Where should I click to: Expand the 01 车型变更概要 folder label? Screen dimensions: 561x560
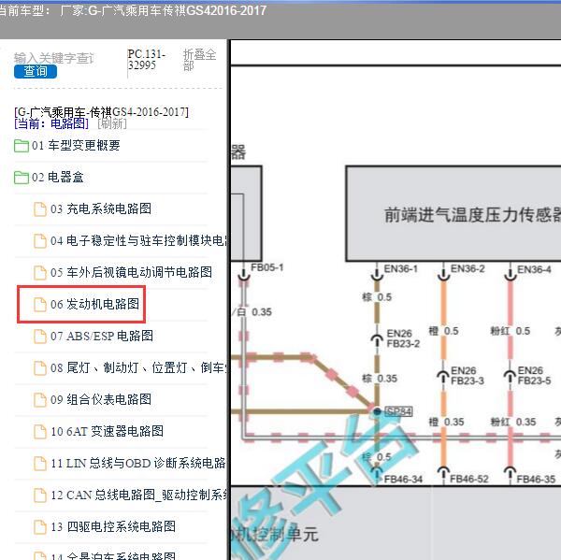point(76,145)
